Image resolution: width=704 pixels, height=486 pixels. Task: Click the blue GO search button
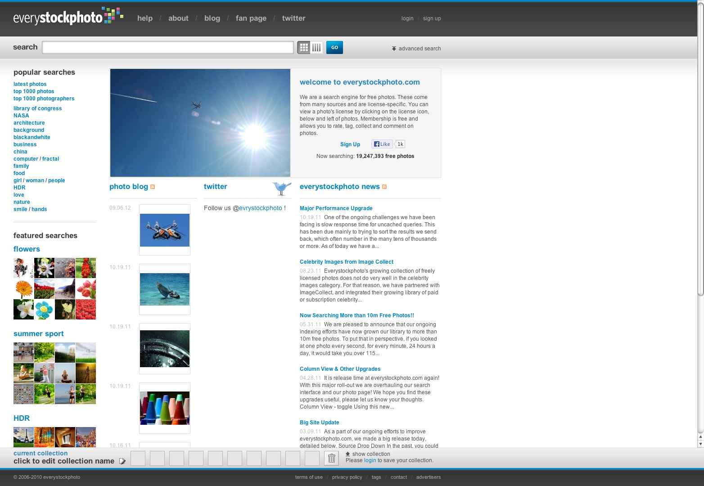pos(334,47)
